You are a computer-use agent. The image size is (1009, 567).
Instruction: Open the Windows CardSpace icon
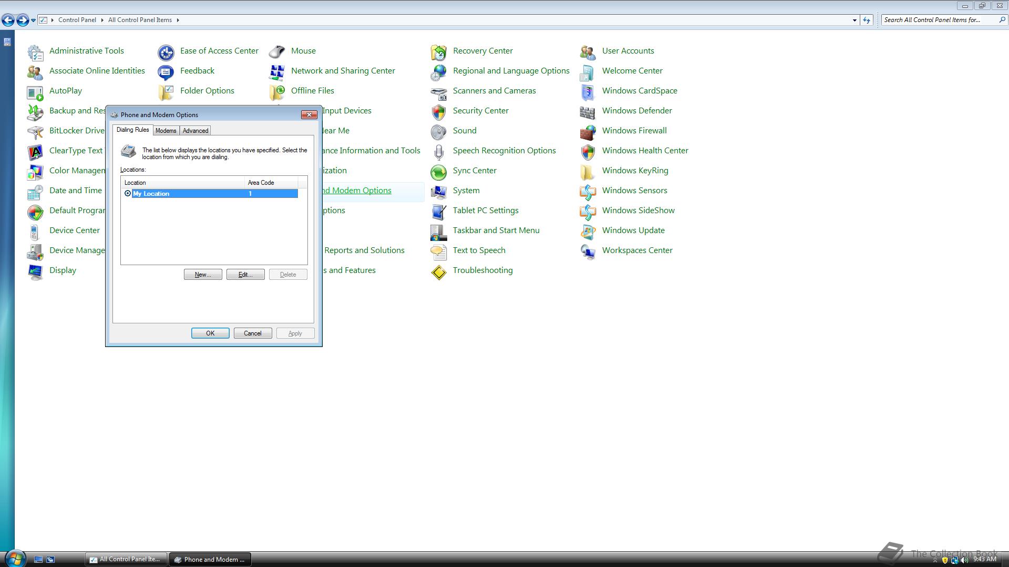(x=588, y=92)
